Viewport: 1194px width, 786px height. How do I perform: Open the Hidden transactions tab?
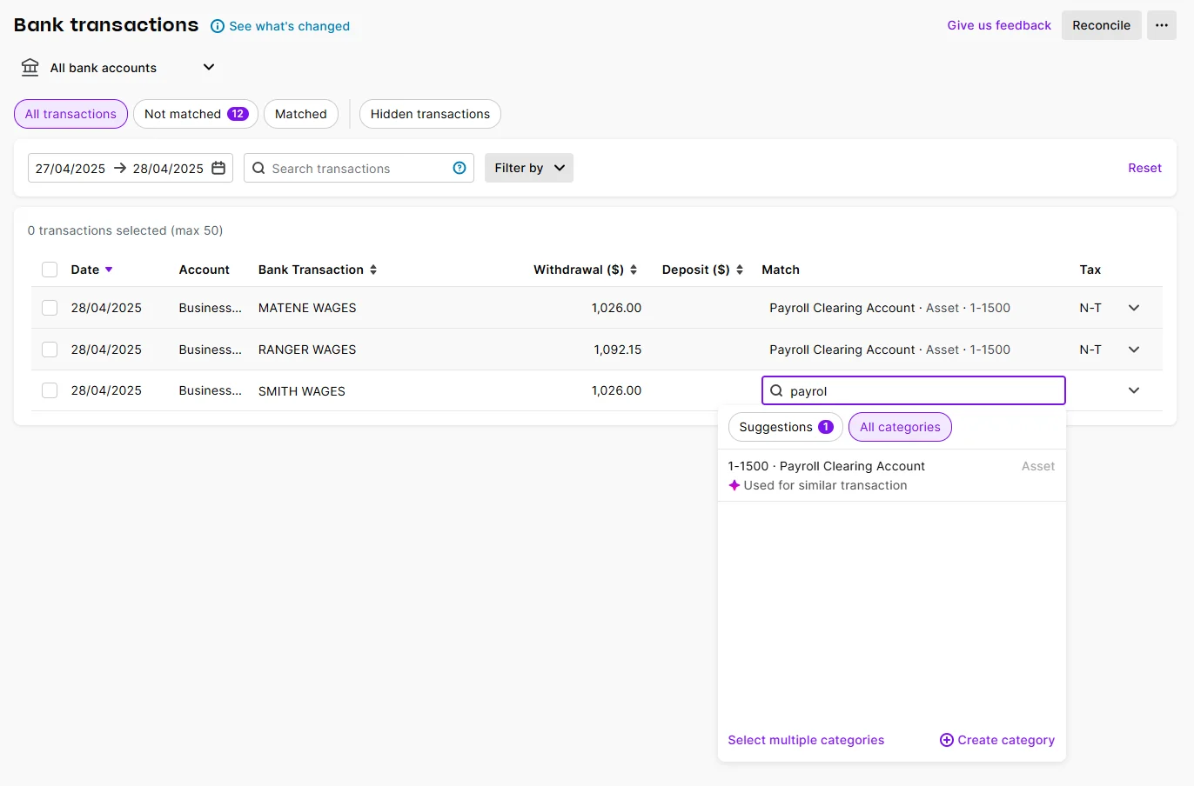[x=429, y=114]
